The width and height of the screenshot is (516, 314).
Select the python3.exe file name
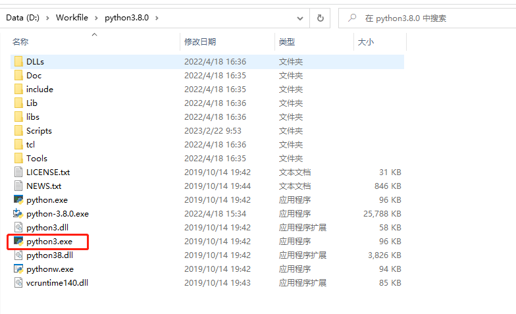[49, 242]
